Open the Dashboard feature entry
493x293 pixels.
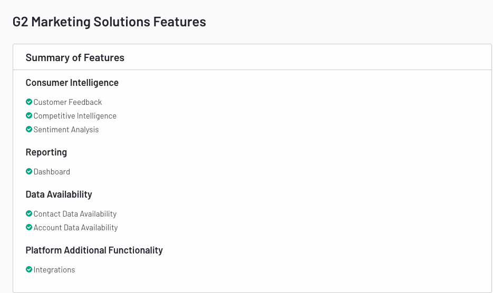[52, 172]
